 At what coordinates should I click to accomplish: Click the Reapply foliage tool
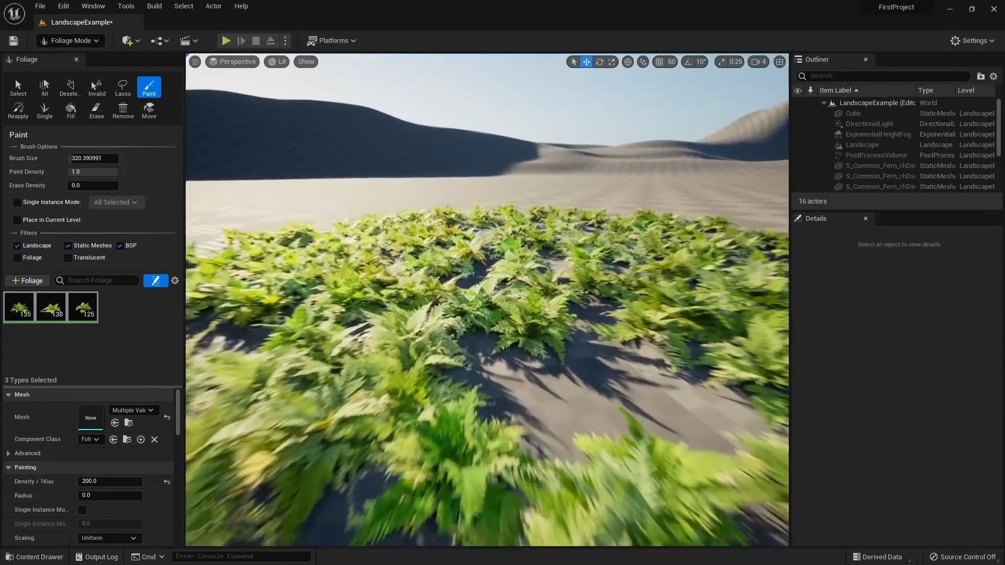(x=18, y=110)
